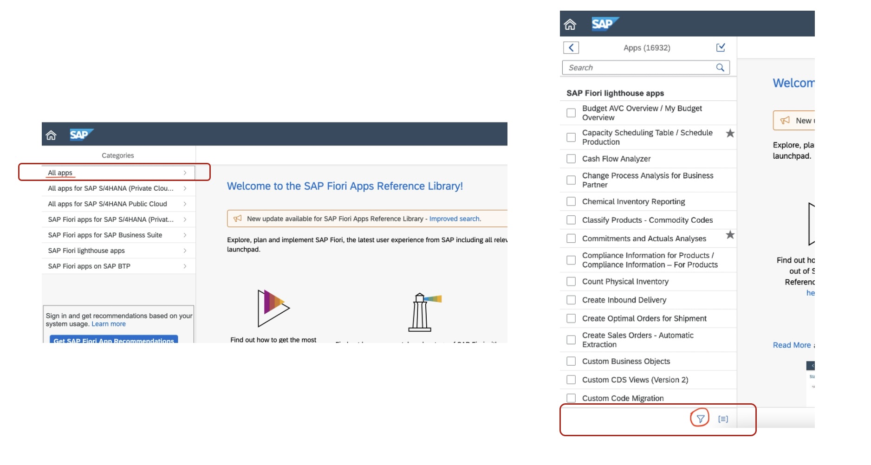Click Chemical Inventory Reporting app name
Screen dimensions: 871x465
tap(633, 201)
